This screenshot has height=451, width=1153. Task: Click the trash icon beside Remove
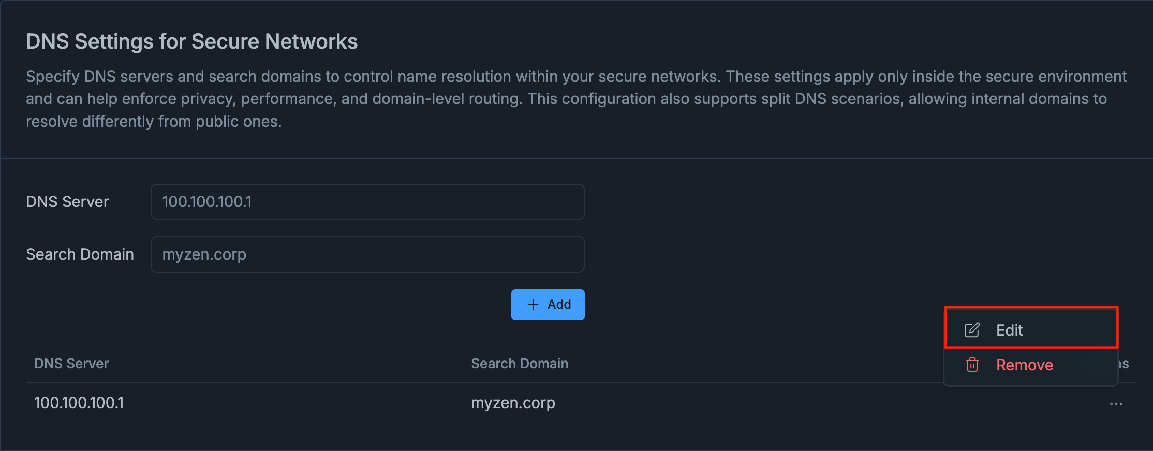click(973, 365)
